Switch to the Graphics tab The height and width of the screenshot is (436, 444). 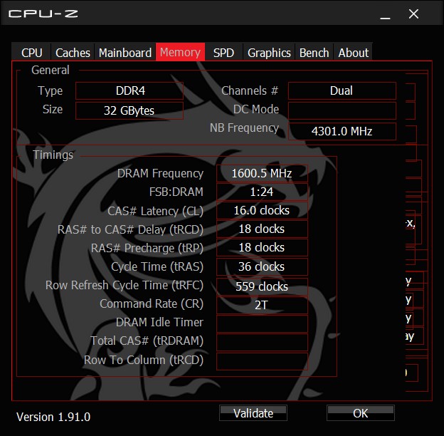point(269,52)
